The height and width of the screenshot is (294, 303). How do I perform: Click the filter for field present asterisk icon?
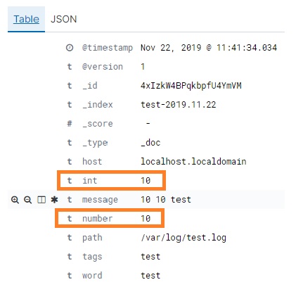(x=54, y=200)
